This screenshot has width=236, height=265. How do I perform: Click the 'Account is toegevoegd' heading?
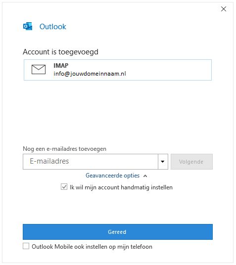(x=60, y=52)
